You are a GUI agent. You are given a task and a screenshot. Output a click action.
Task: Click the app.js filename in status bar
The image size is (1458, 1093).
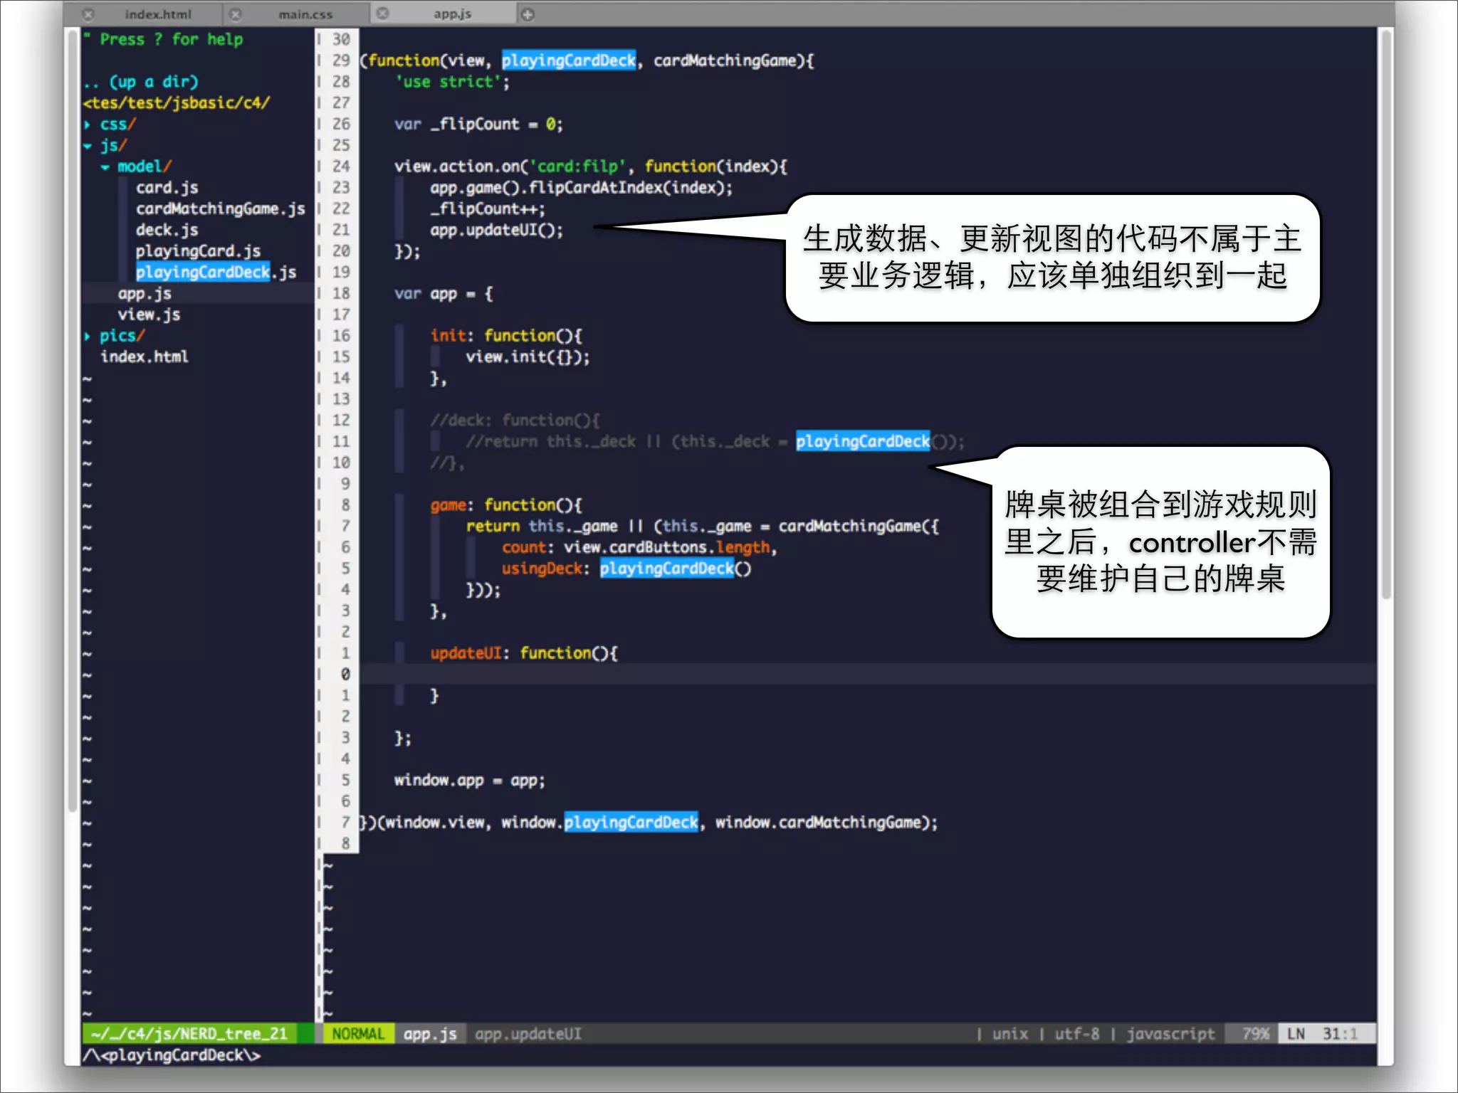(x=430, y=1033)
